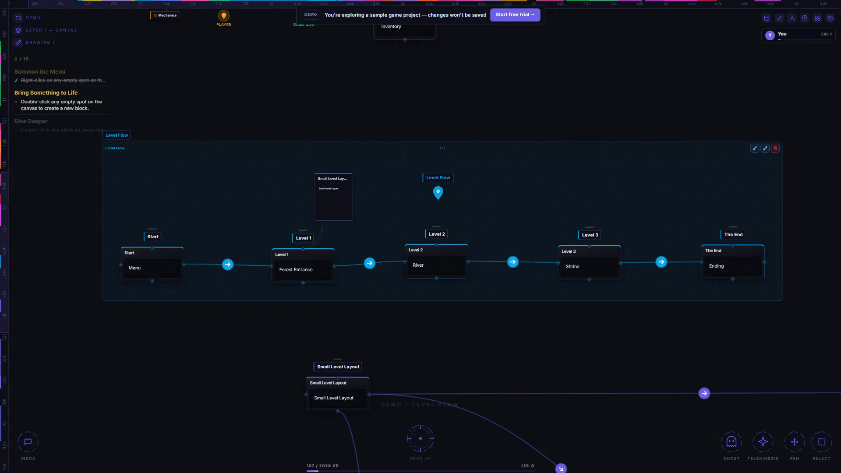Select the Menu block in Start node
The image size is (841, 473).
[x=152, y=268]
